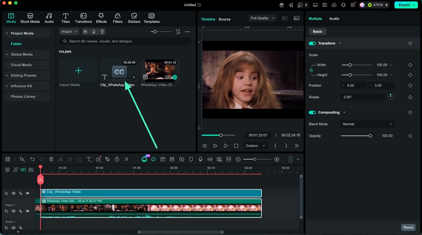The image size is (422, 235).
Task: Select the crop tool in timeline toolbar
Action: (70, 159)
